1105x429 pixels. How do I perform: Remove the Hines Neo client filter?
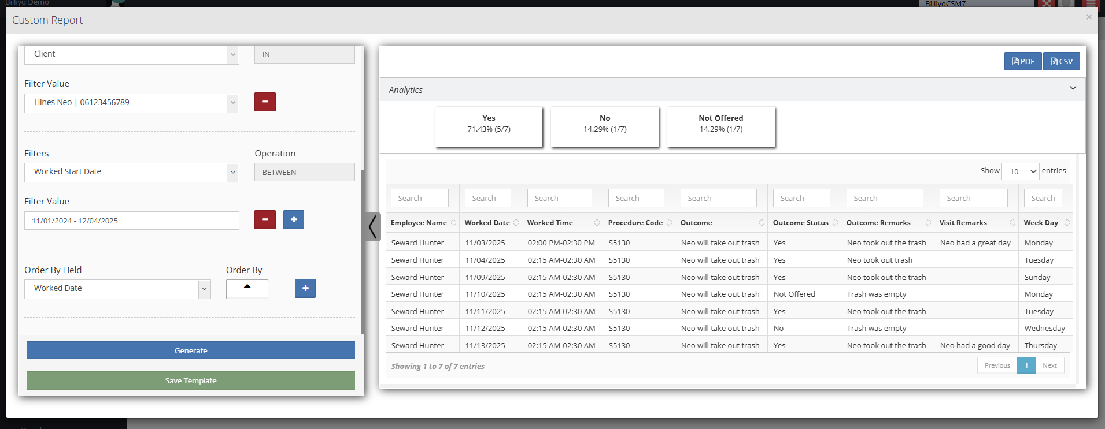[265, 102]
